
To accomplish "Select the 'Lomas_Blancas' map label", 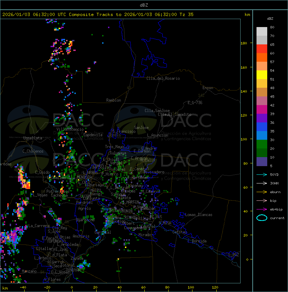I will pos(199,215).
